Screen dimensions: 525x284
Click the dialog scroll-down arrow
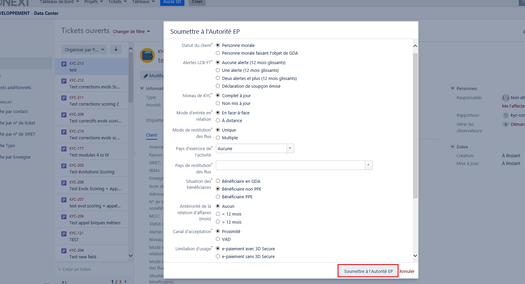click(415, 256)
